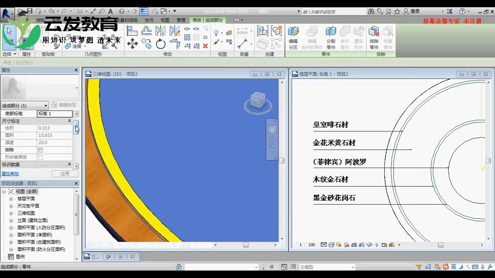
Task: Click the 应用 apply button
Action: click(x=65, y=174)
